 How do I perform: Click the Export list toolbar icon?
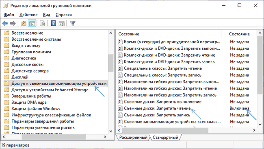pos(42,23)
